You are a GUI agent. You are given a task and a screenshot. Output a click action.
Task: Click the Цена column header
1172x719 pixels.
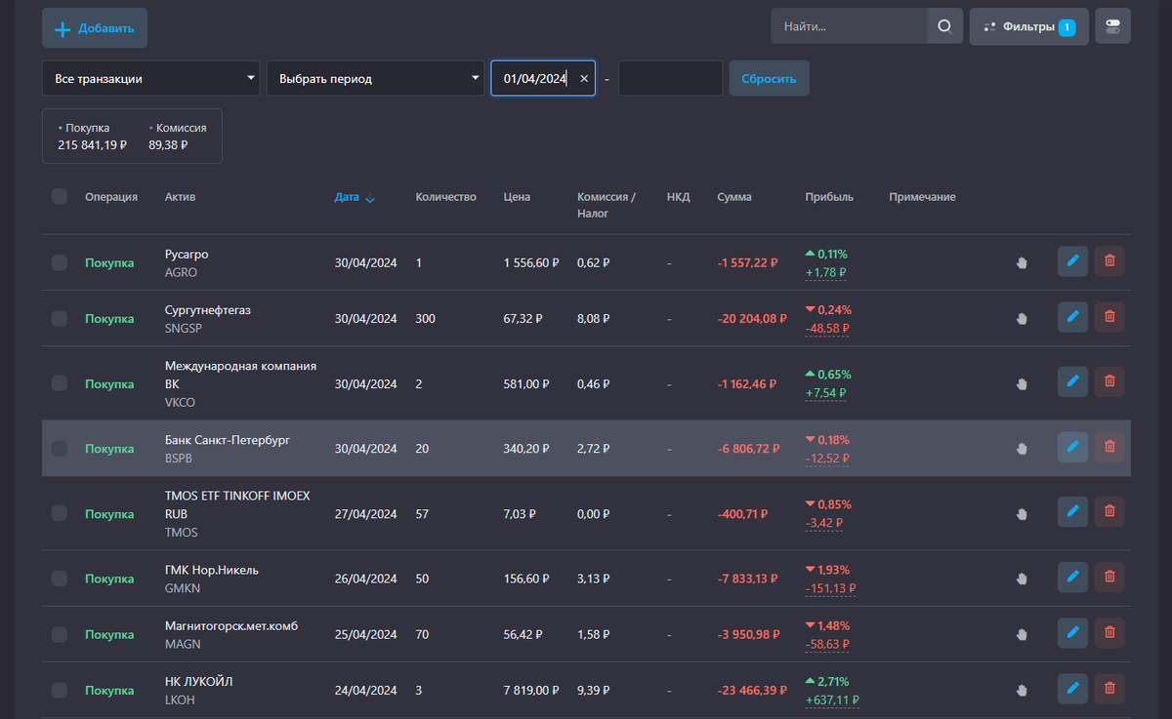pos(517,197)
